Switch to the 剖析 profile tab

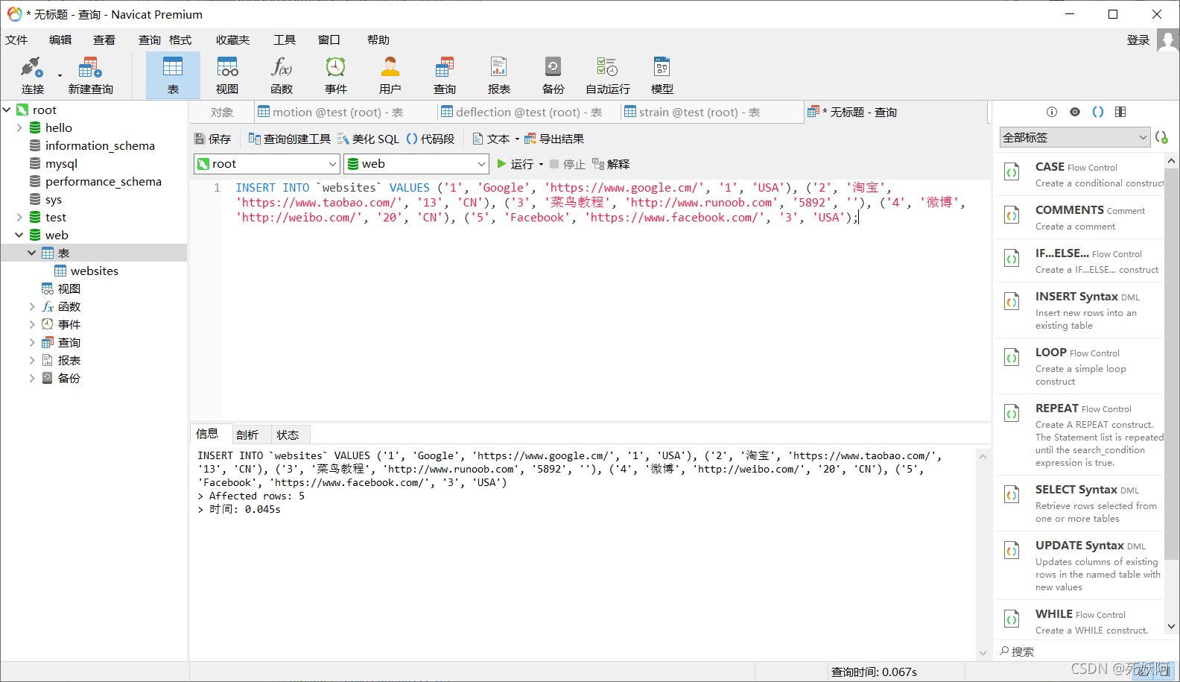tap(247, 435)
